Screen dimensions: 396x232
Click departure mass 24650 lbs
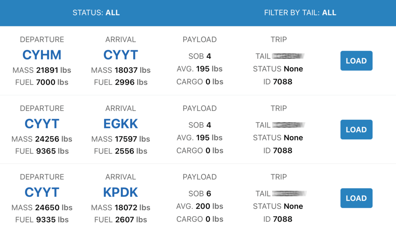tap(42, 207)
